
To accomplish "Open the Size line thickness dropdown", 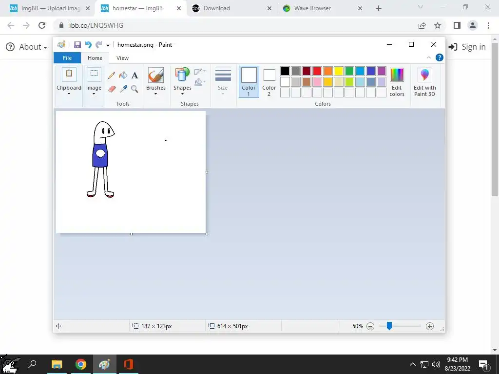I will pos(223,81).
